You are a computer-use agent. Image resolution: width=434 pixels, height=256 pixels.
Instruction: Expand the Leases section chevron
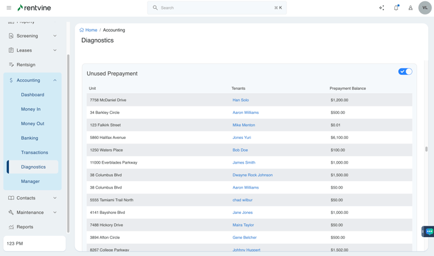[55, 50]
